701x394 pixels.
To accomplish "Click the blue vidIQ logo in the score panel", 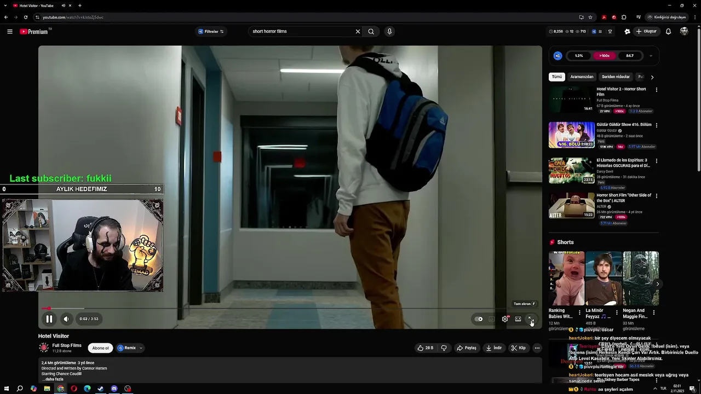I will (558, 55).
